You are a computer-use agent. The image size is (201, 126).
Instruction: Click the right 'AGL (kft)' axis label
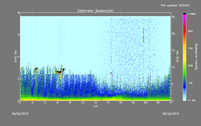[x=178, y=56]
